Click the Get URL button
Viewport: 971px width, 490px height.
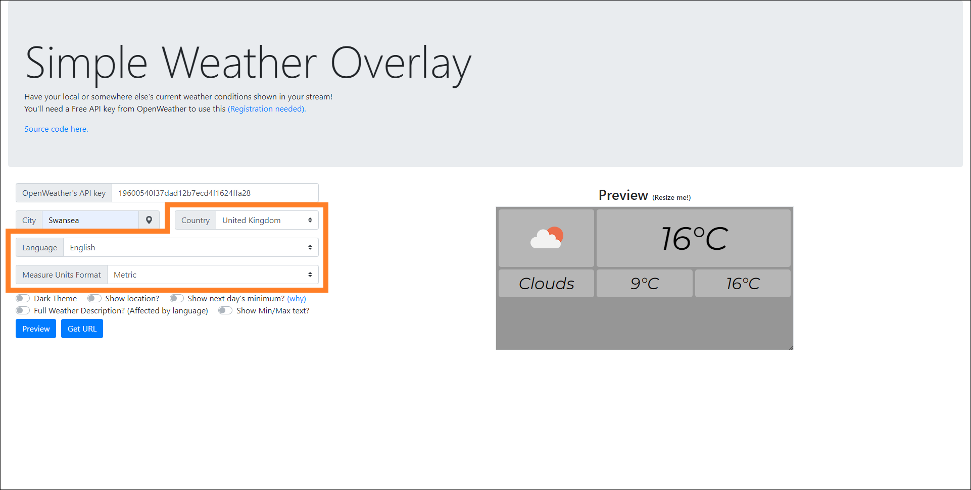click(x=82, y=329)
